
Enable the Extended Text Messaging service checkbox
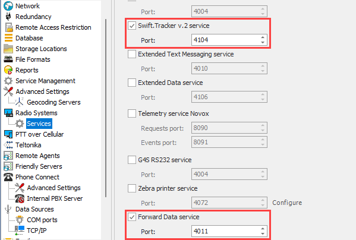click(x=132, y=54)
